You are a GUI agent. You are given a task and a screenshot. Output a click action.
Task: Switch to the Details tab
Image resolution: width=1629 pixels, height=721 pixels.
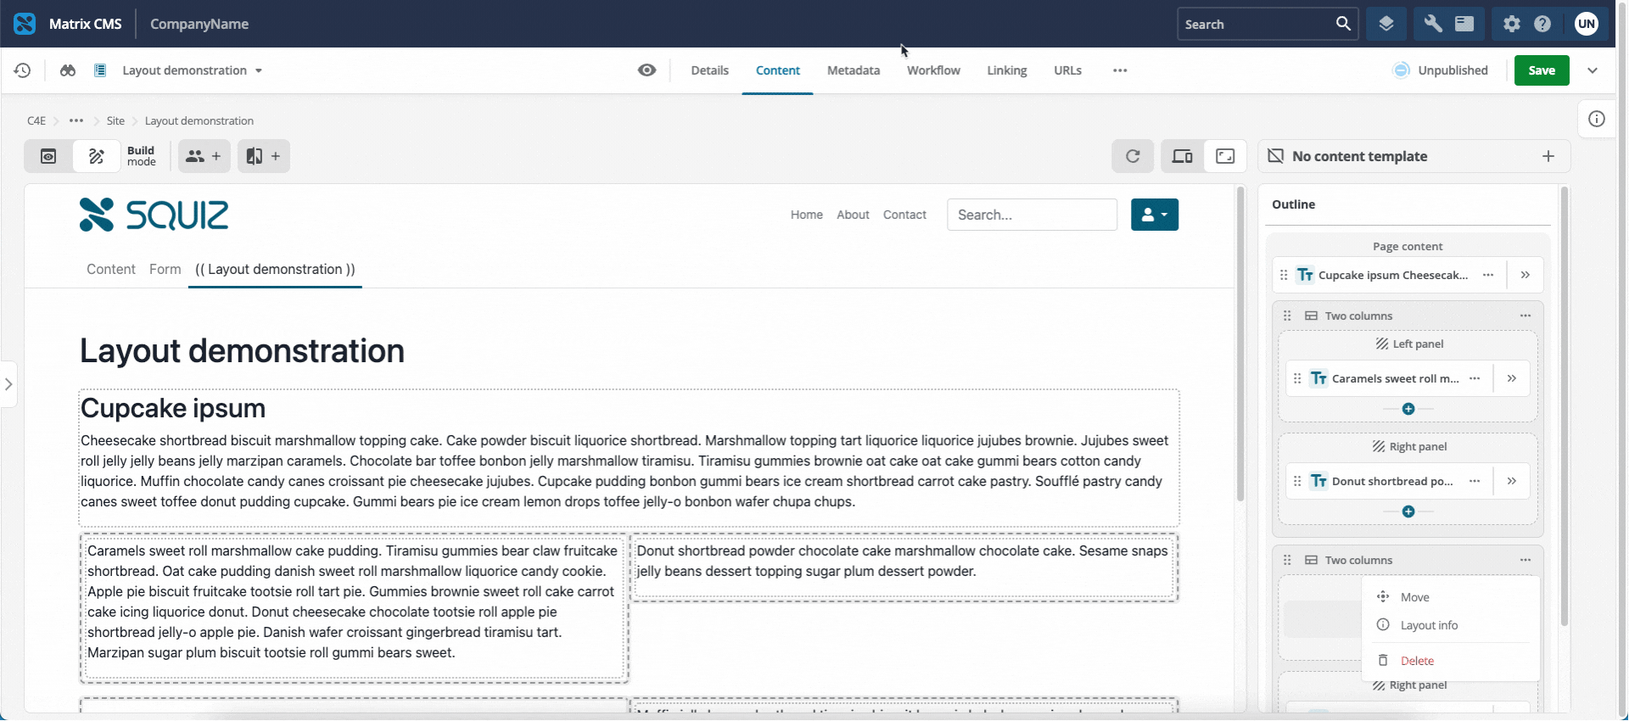(x=709, y=70)
